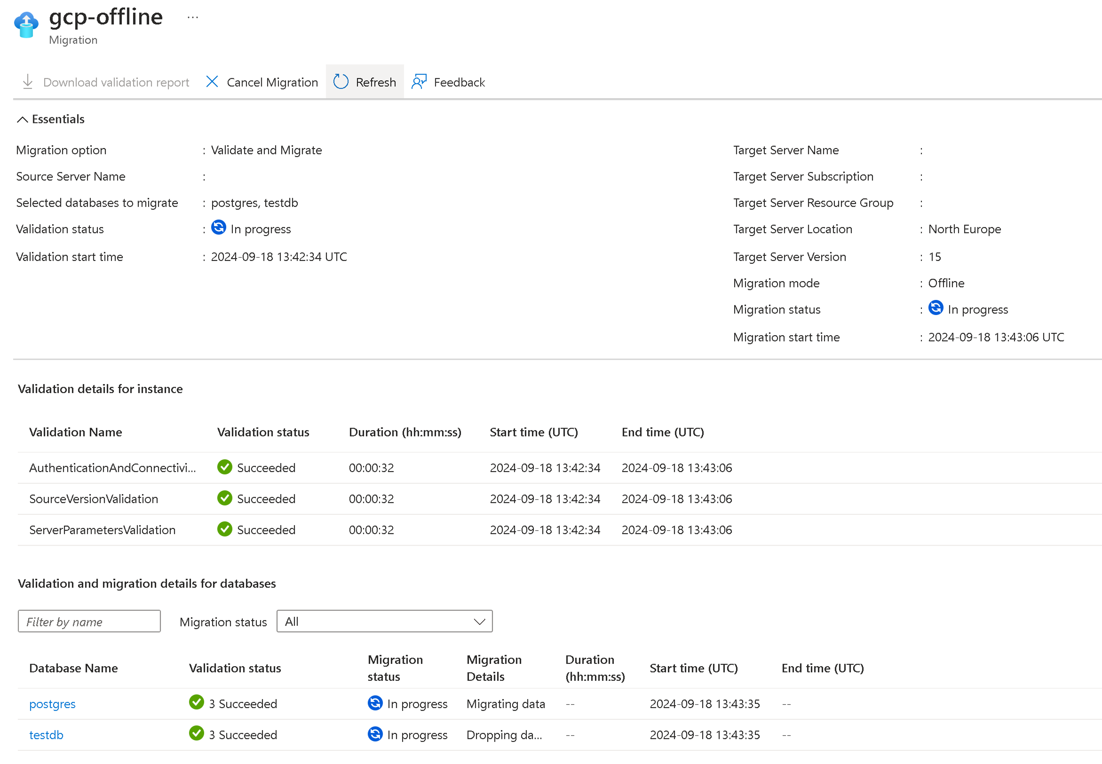Click the gcp-offline migration cloud icon
Screen dimensions: 1102x764
pyautogui.click(x=26, y=24)
